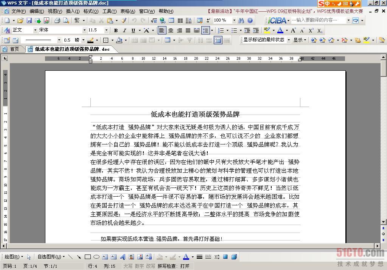
Task: Click the iCIBA translation input field
Action: (x=319, y=20)
